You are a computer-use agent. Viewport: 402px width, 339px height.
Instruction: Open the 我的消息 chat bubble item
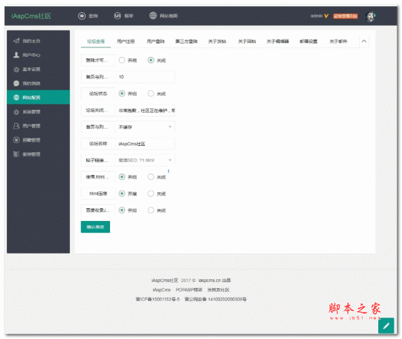click(38, 83)
